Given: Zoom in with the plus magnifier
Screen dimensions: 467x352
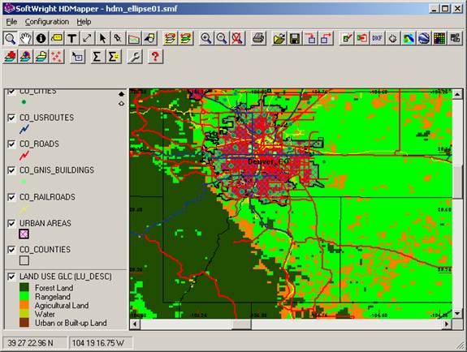Looking at the screenshot, I should coord(206,38).
